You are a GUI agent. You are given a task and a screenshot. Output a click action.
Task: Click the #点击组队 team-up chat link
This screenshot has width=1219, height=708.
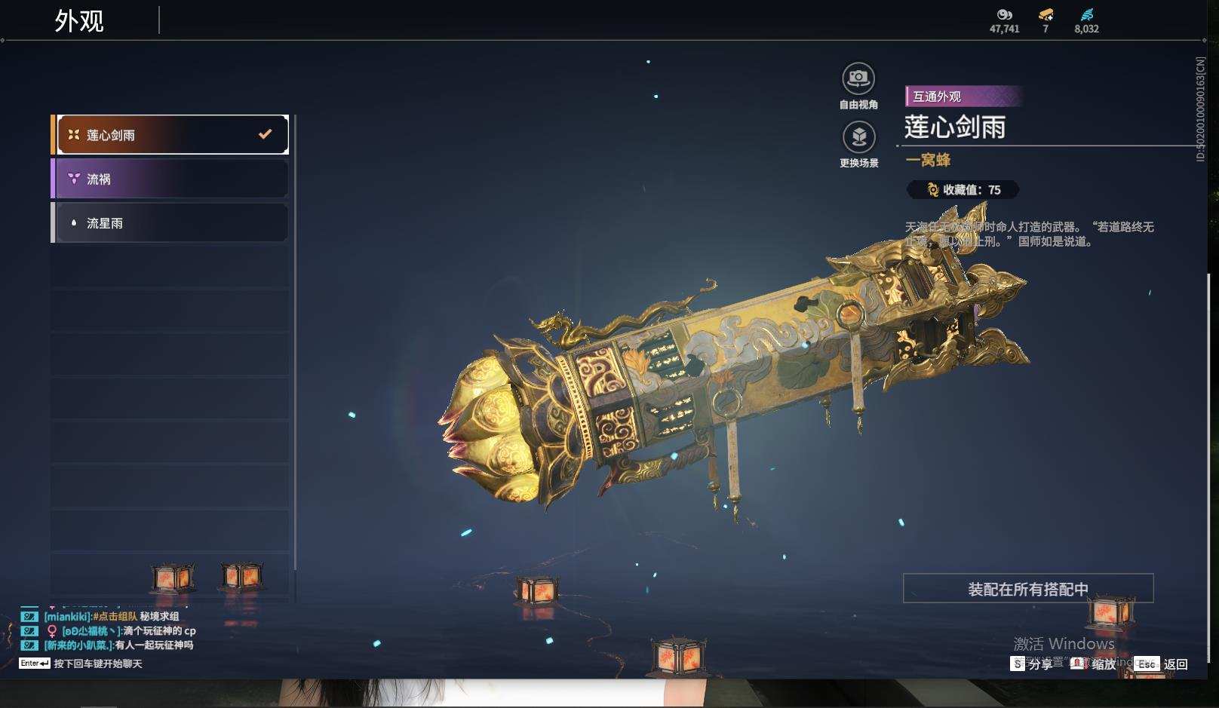pyautogui.click(x=115, y=617)
